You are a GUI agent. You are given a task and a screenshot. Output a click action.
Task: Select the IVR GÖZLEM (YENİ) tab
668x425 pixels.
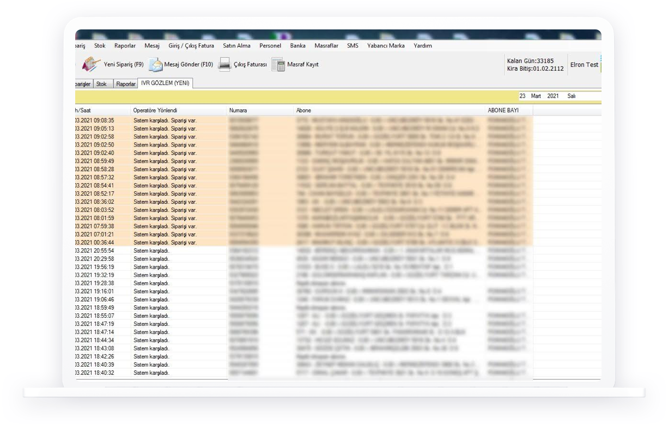[165, 83]
